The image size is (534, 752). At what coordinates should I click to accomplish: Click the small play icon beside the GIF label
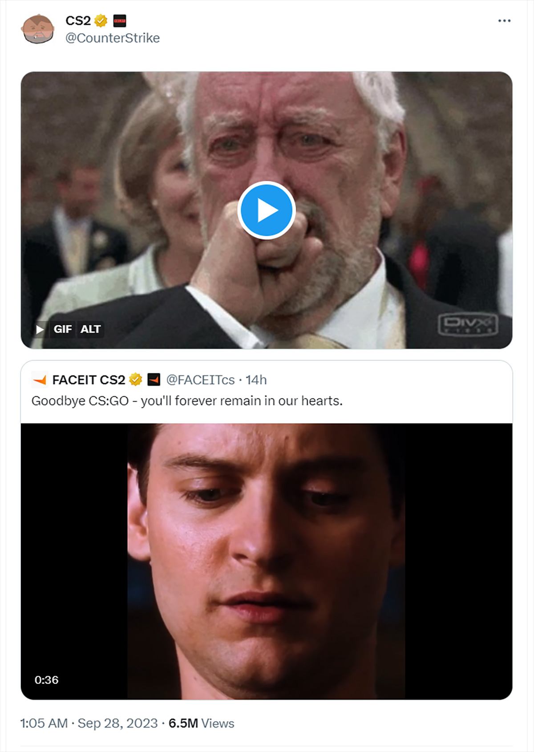40,329
